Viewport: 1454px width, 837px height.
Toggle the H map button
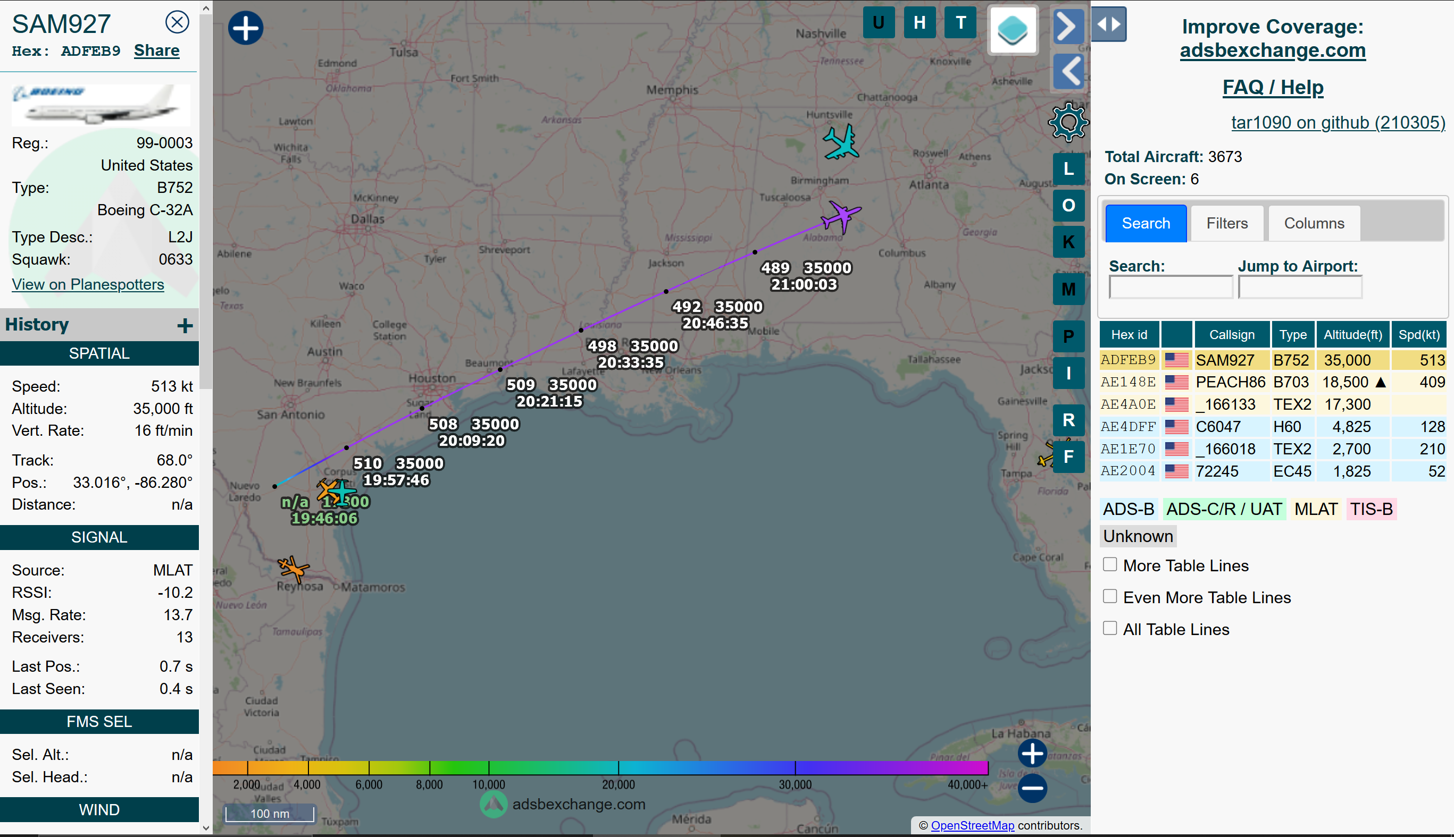click(x=919, y=22)
